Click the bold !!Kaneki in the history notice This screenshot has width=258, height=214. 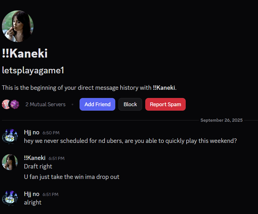(164, 88)
